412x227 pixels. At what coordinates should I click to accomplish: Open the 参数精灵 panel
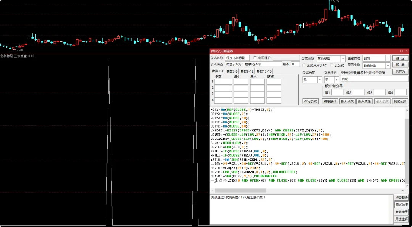(401, 212)
